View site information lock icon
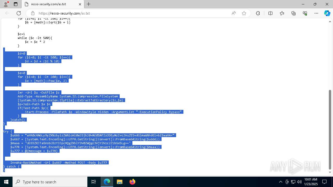 pyautogui.click(x=33, y=13)
